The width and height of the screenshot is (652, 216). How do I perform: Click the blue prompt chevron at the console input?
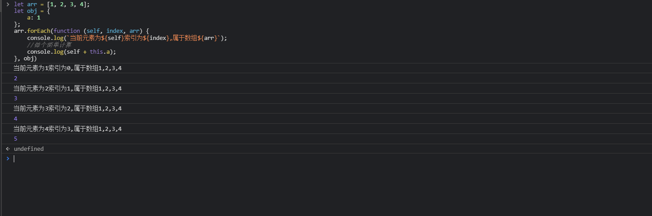[7, 158]
